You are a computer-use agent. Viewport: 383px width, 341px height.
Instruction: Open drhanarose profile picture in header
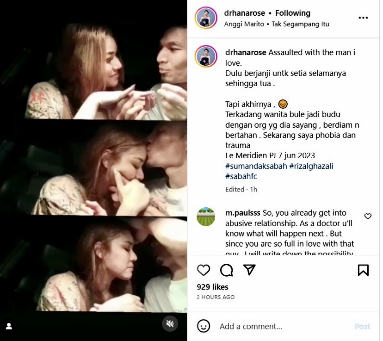206,18
